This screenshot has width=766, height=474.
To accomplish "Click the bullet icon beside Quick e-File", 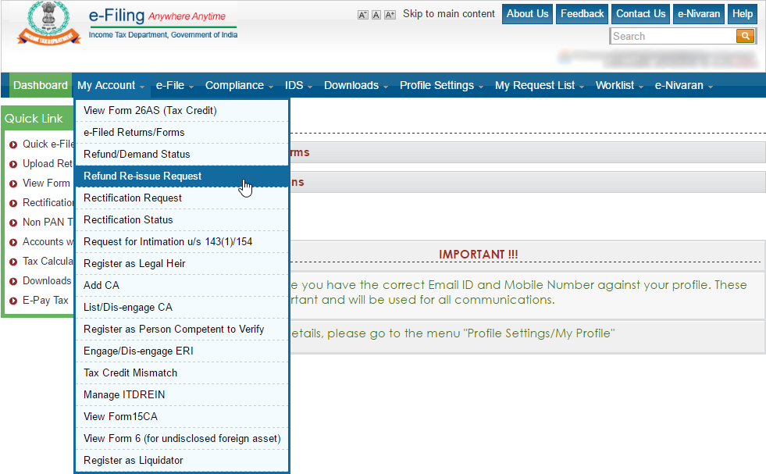I will click(13, 144).
